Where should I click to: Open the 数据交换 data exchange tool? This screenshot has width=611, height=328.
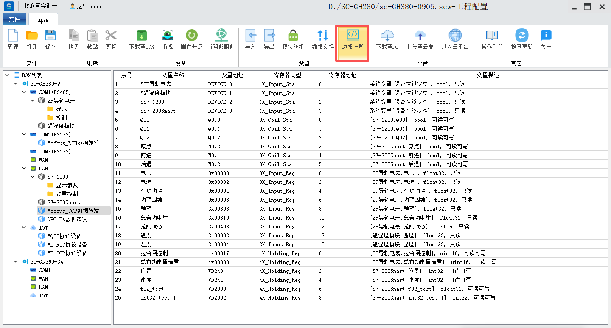(322, 36)
